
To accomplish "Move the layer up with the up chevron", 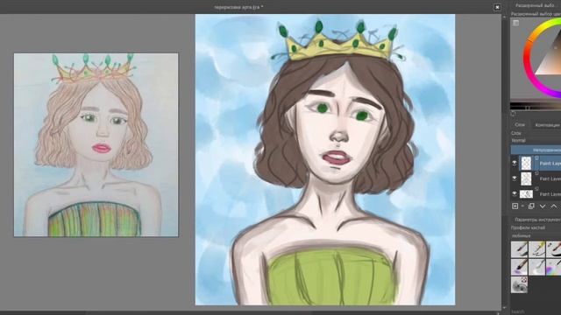I will pyautogui.click(x=554, y=206).
